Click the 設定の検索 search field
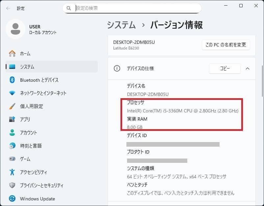Viewport: 264px width, 206px height. [x=135, y=8]
